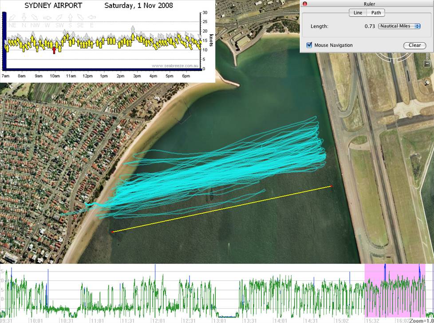Click the SE wind direction arrow icon
Viewport: 434px width, 323px height.
pyautogui.click(x=81, y=18)
